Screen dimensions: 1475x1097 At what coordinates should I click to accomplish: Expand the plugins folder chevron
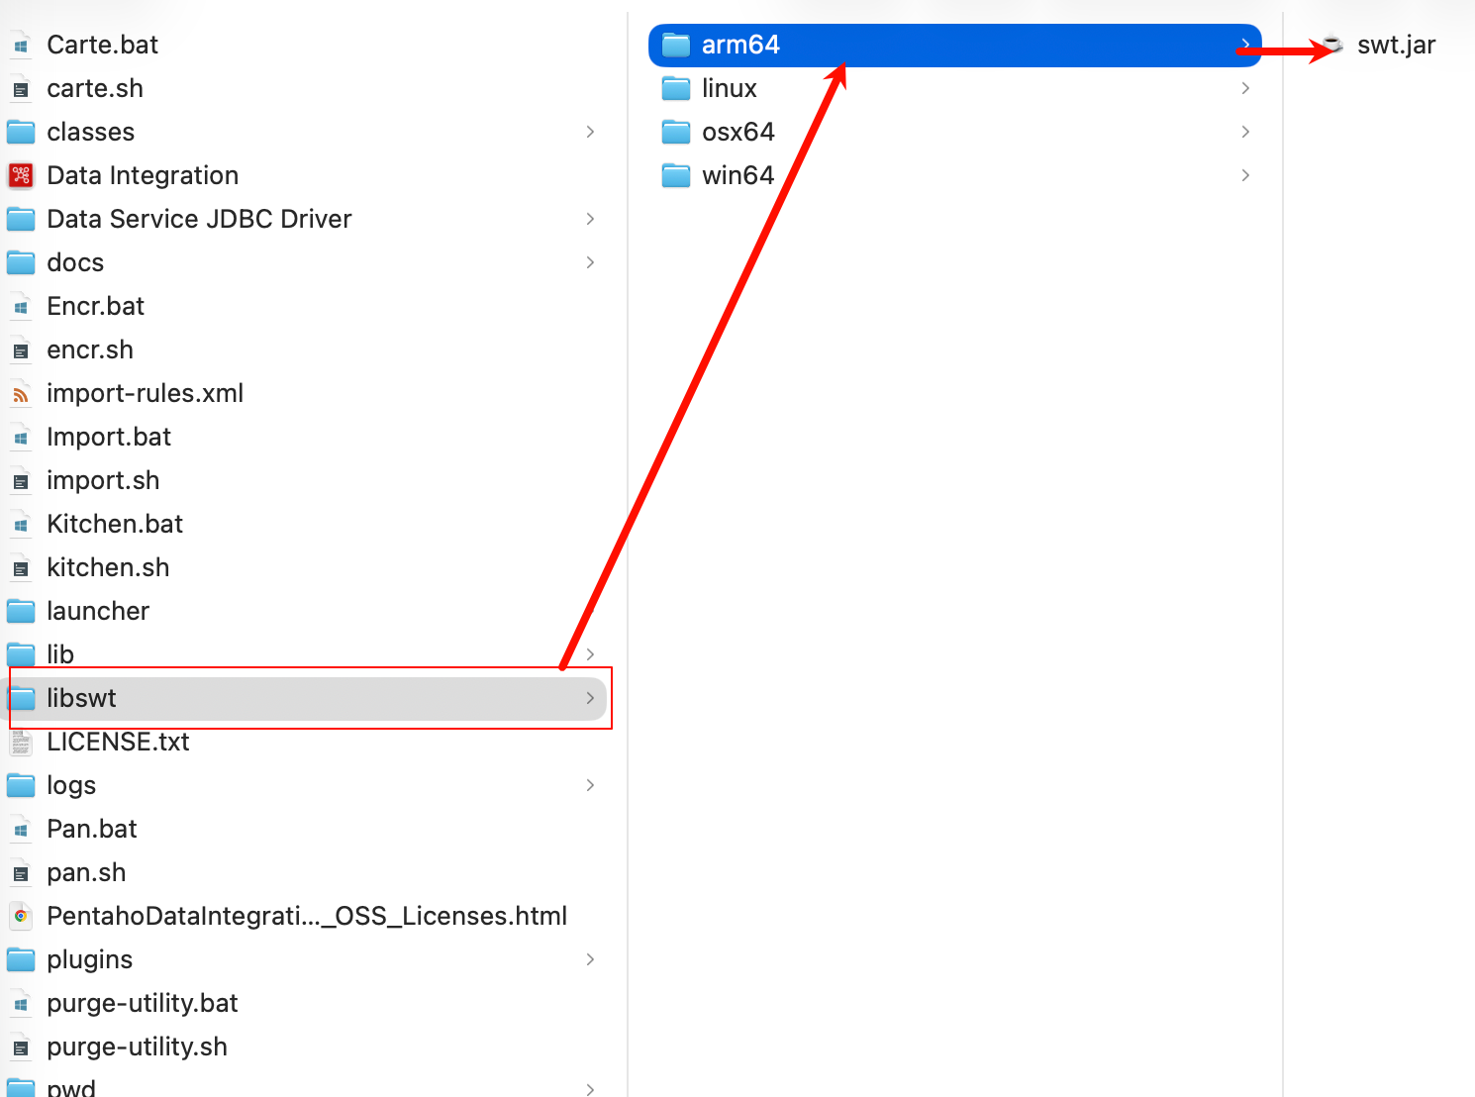tap(590, 959)
